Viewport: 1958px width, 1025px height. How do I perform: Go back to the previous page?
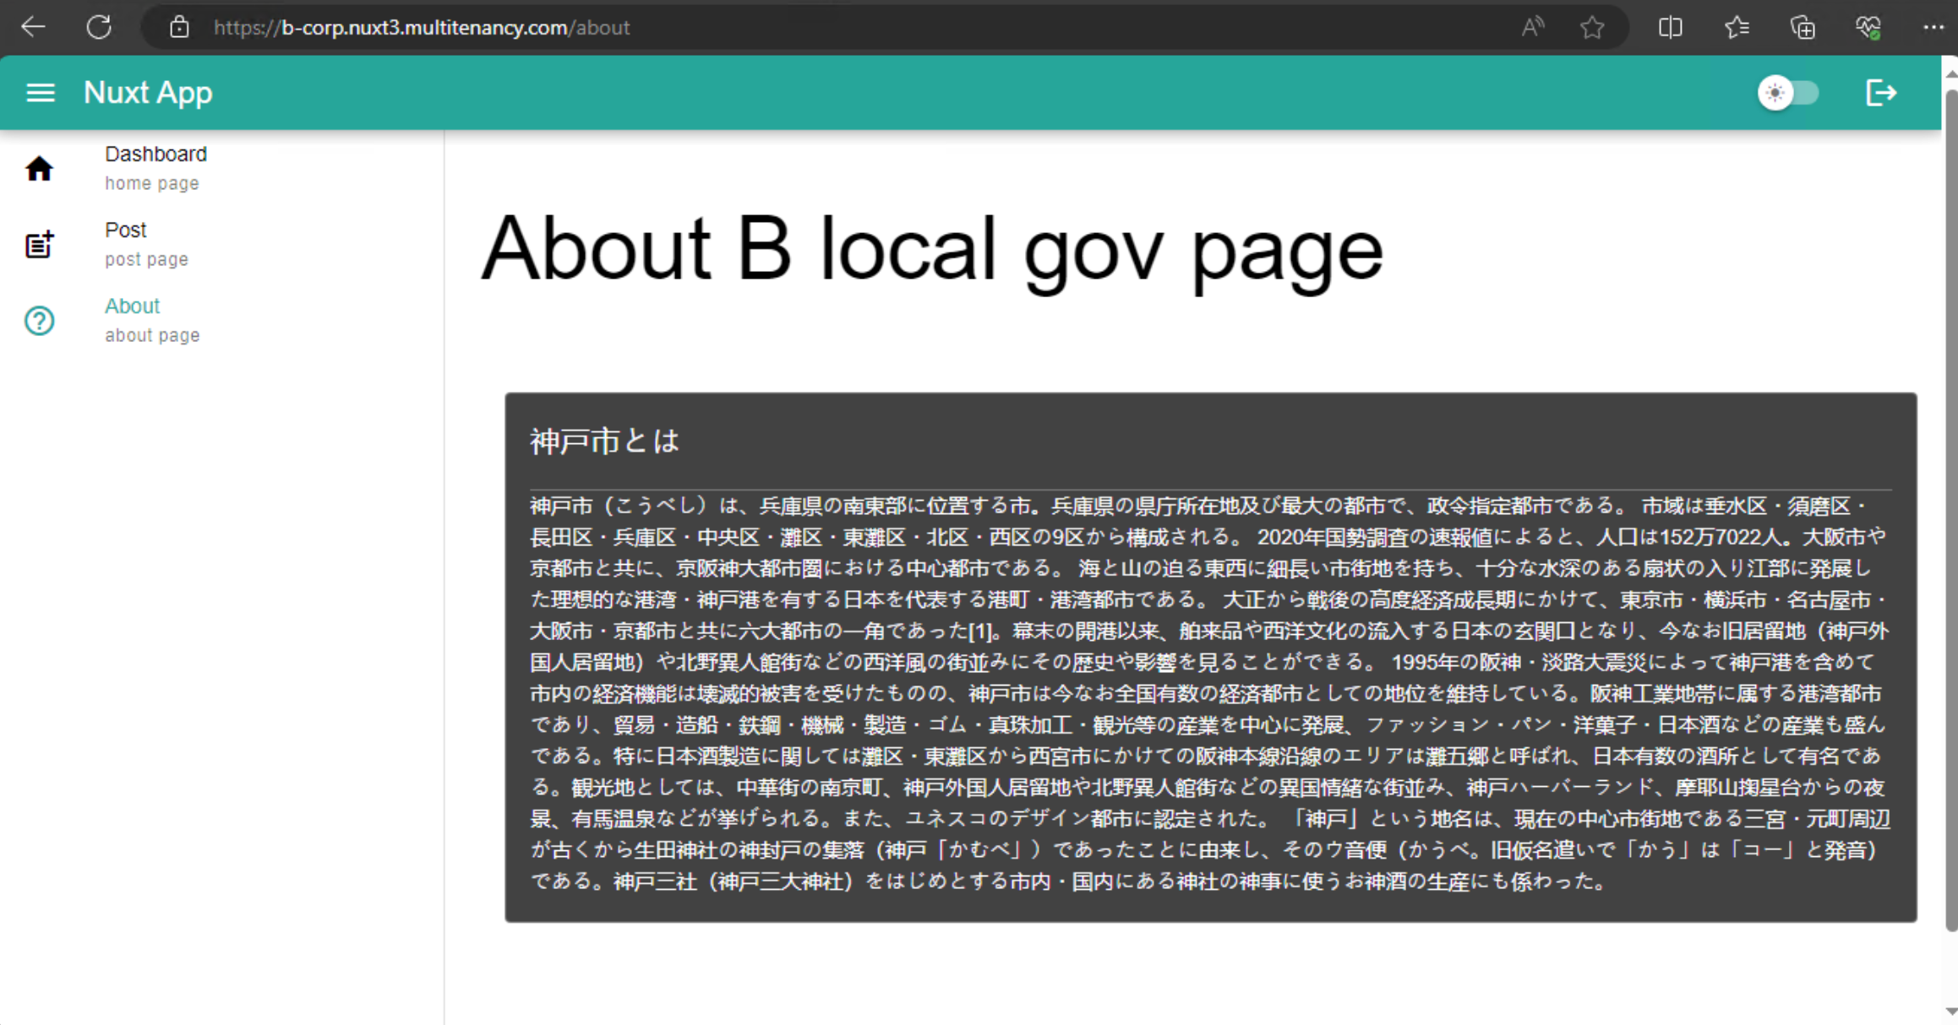pyautogui.click(x=33, y=27)
